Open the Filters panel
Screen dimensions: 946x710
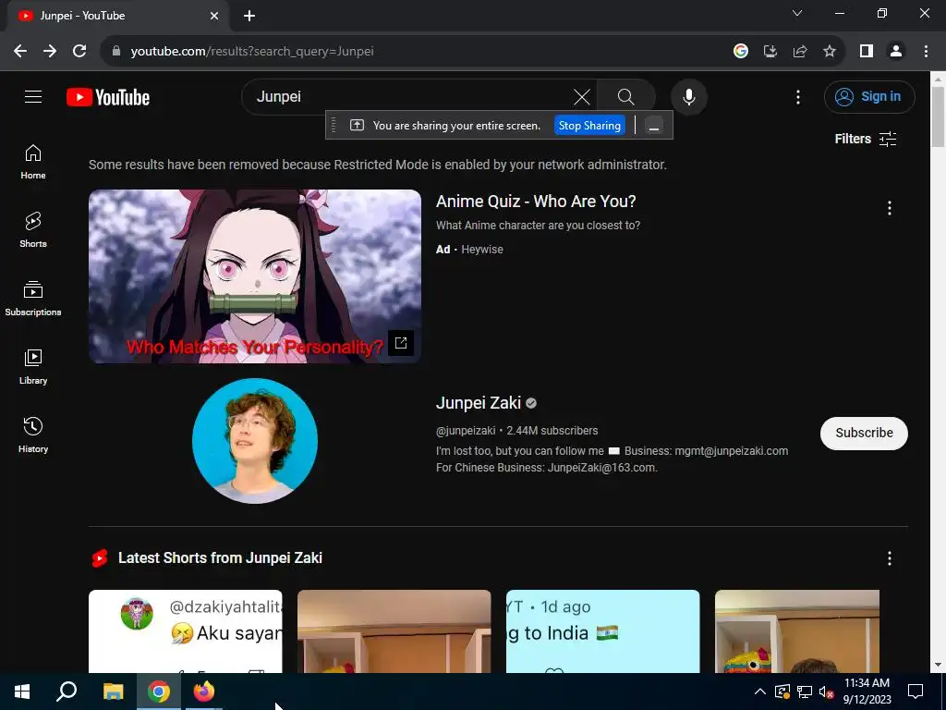(865, 139)
